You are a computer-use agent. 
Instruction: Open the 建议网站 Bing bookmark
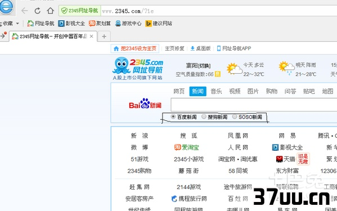coord(159,24)
